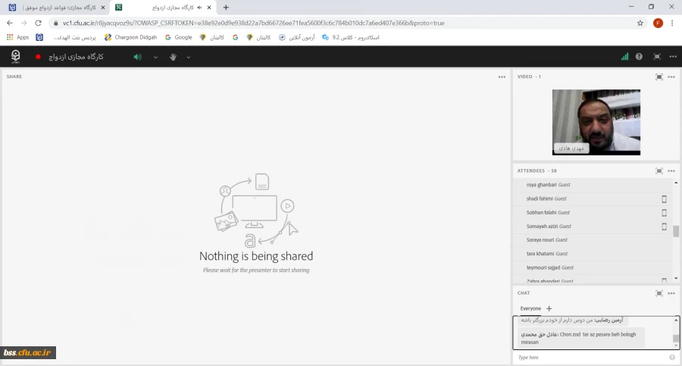Check the green connection status indicator

[624, 57]
